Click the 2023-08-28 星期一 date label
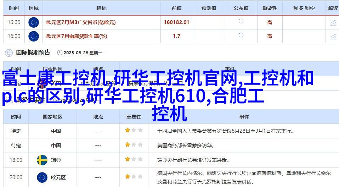 (x=83, y=53)
